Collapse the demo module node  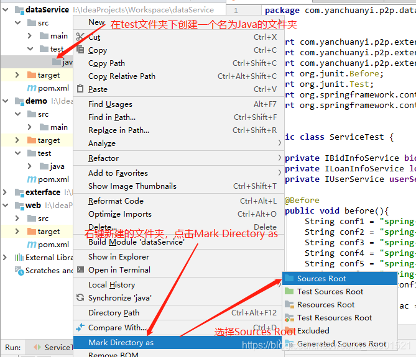coord(6,101)
